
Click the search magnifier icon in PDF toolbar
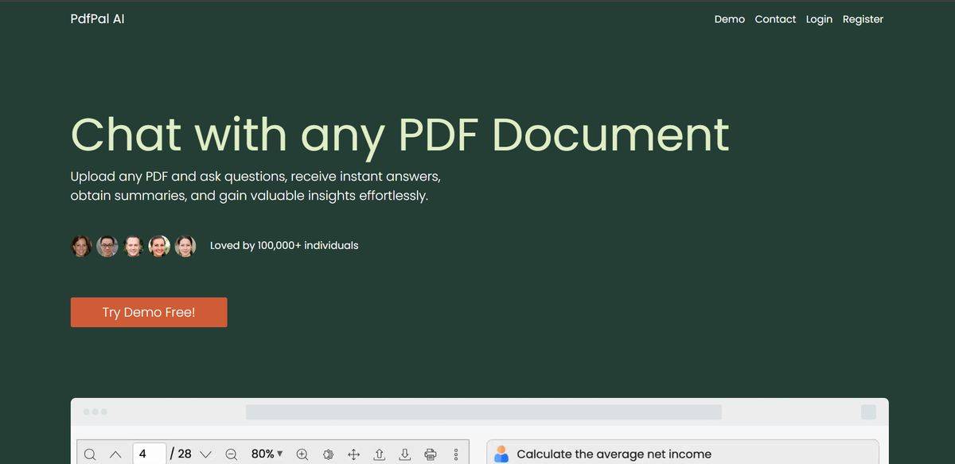[x=90, y=454]
